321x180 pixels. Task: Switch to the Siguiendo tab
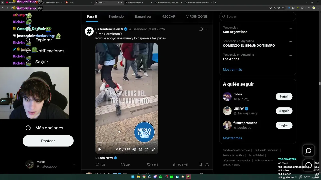(x=116, y=17)
